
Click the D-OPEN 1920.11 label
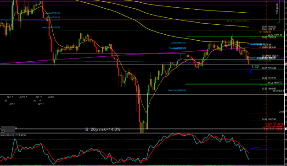271,56
